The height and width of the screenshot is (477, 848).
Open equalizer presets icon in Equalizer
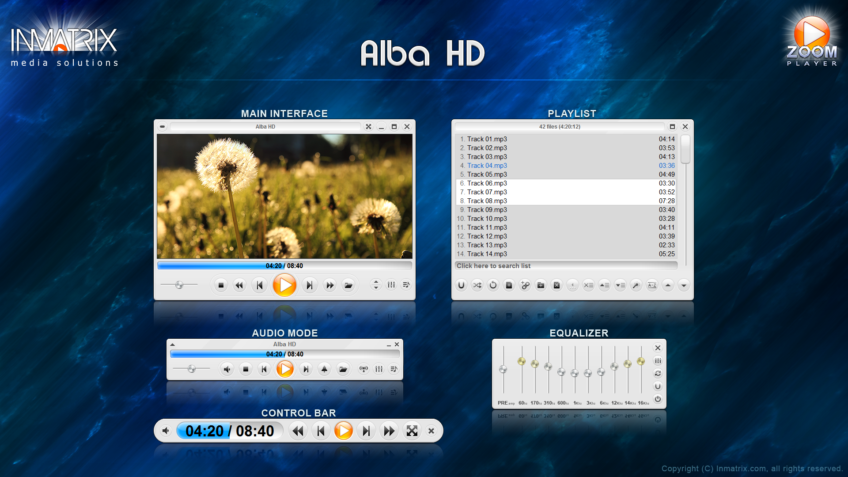[x=658, y=361]
